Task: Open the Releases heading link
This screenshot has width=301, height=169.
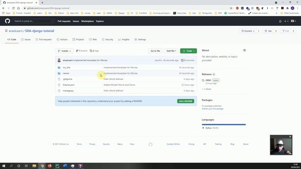Action: [206, 74]
